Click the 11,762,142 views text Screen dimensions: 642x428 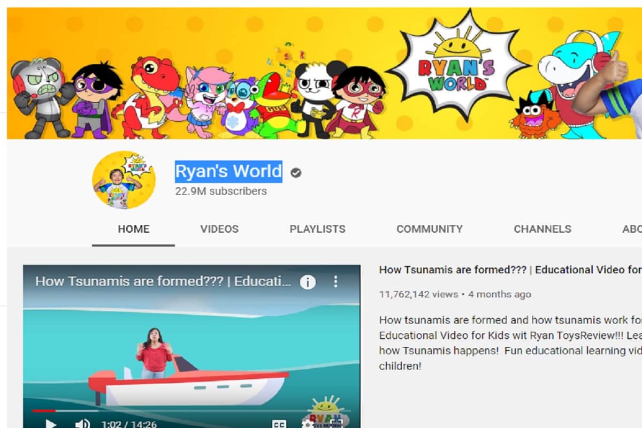(418, 294)
